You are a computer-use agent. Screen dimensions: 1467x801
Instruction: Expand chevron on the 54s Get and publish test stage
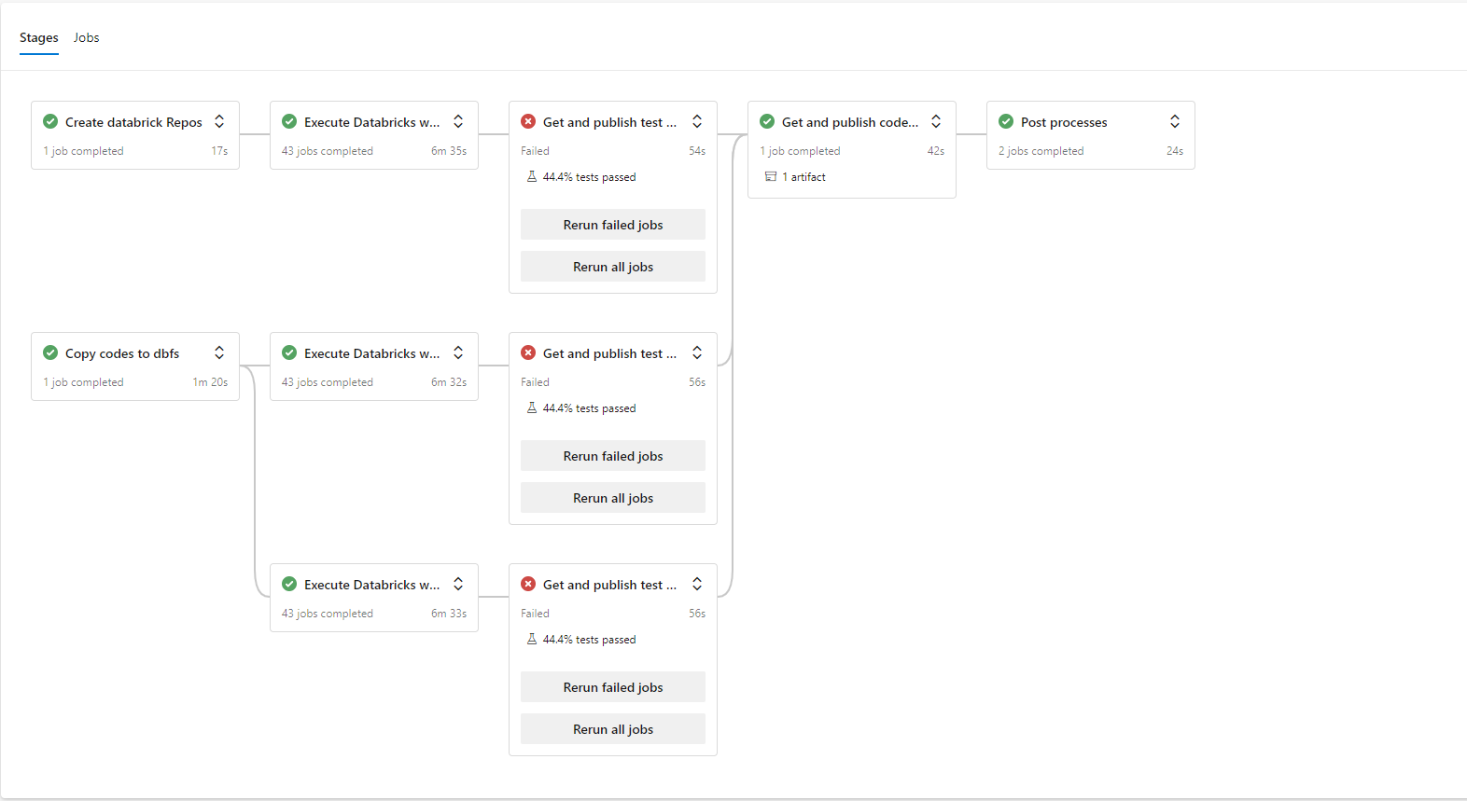(x=697, y=122)
